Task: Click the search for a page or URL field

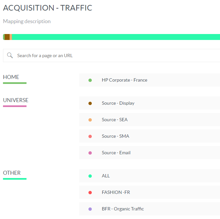Action: tap(116, 55)
